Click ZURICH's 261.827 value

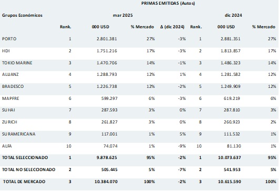pos(109,122)
